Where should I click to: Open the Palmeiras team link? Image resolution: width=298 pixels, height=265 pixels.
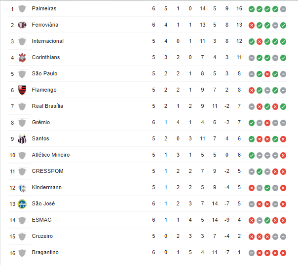pos(44,8)
